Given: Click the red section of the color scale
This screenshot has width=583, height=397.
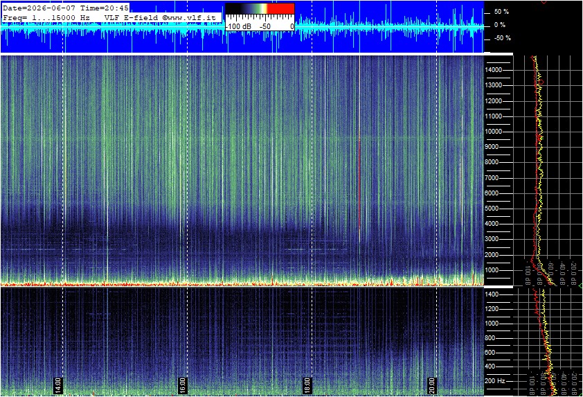Looking at the screenshot, I should pyautogui.click(x=280, y=9).
